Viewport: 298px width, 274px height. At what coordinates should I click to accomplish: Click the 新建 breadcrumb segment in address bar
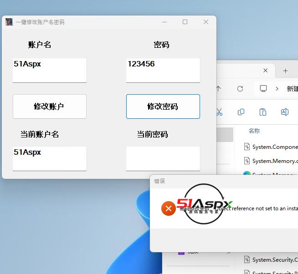pos(292,89)
